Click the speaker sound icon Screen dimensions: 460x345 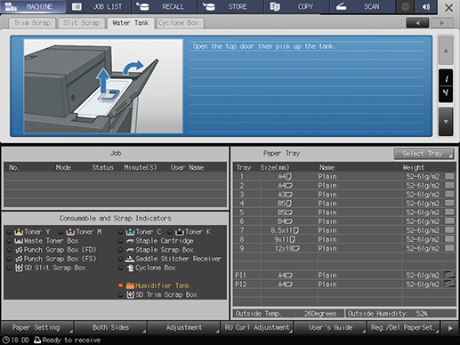tap(426, 6)
